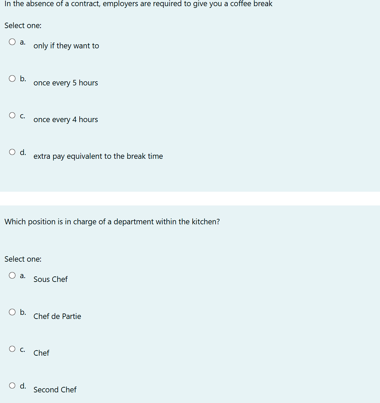Viewport: 380px width, 403px height.
Task: Click the first 'Select one:' prompt
Action: click(23, 25)
